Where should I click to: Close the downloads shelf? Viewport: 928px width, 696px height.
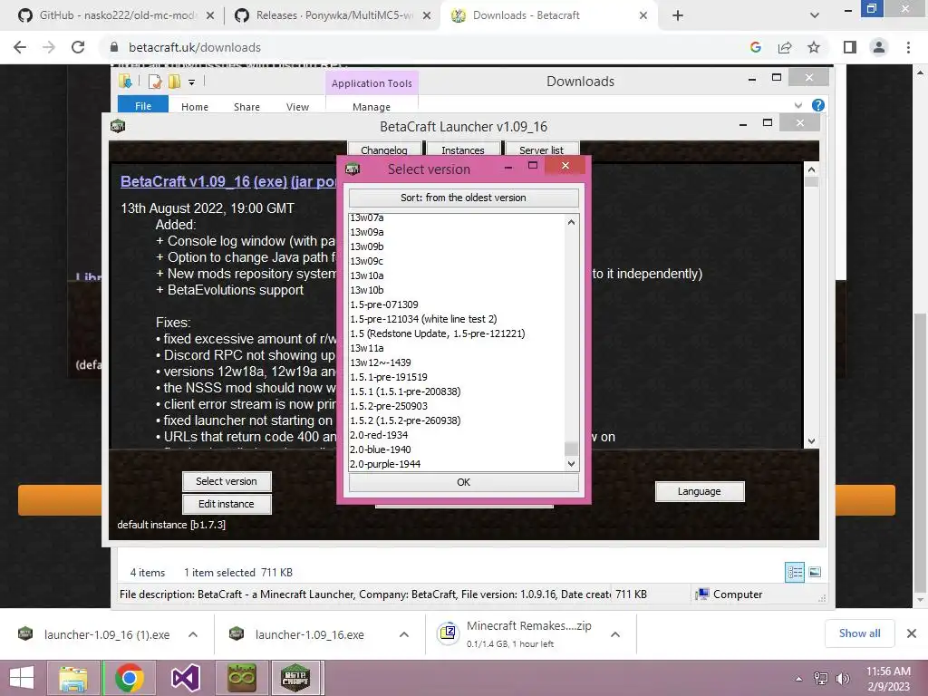click(x=912, y=633)
